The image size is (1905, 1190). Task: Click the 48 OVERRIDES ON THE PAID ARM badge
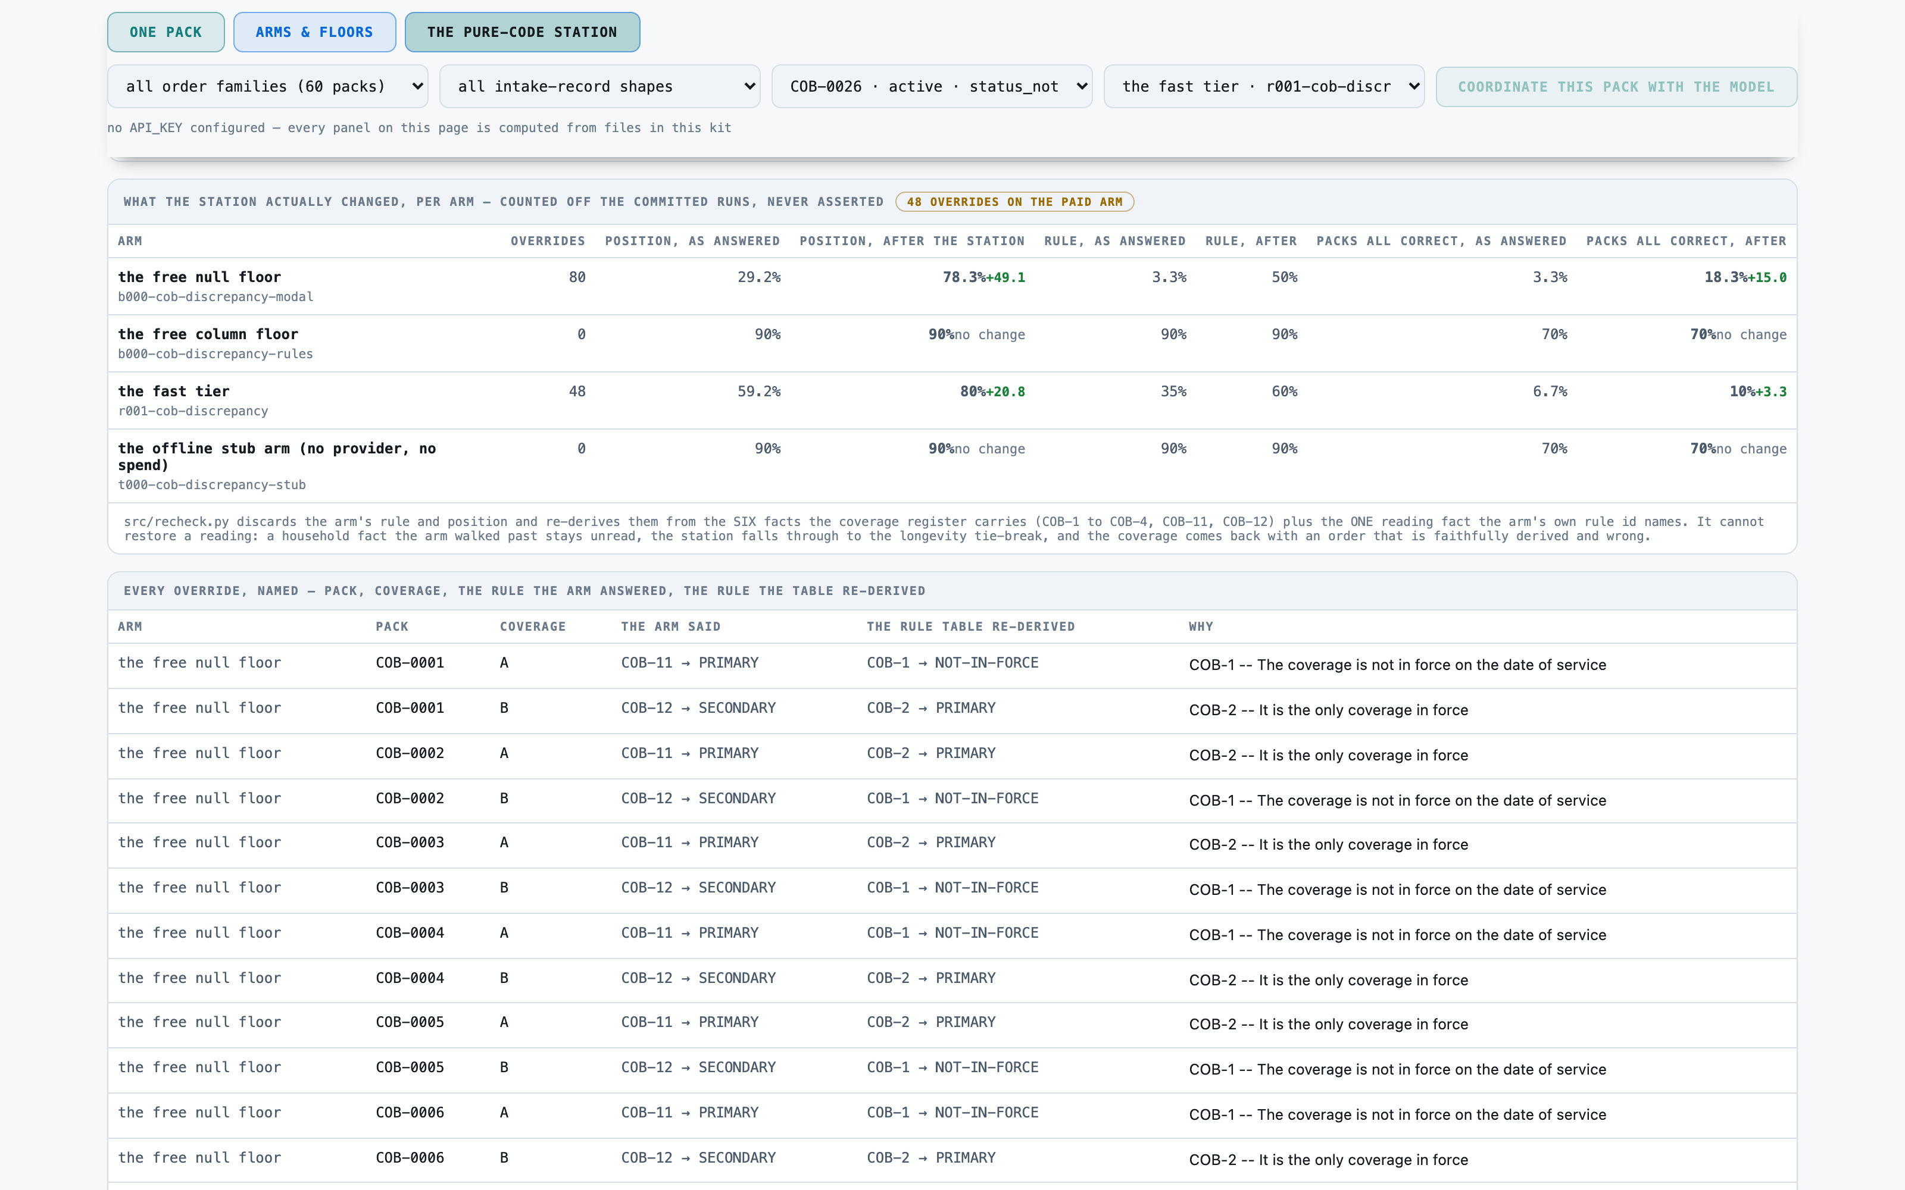[1014, 202]
